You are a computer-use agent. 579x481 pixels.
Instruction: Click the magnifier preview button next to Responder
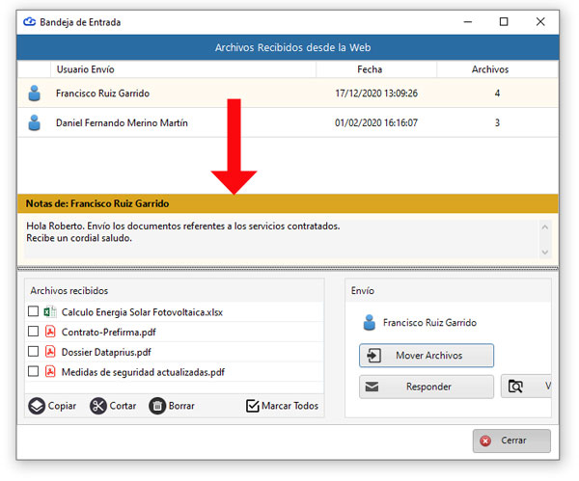point(526,387)
